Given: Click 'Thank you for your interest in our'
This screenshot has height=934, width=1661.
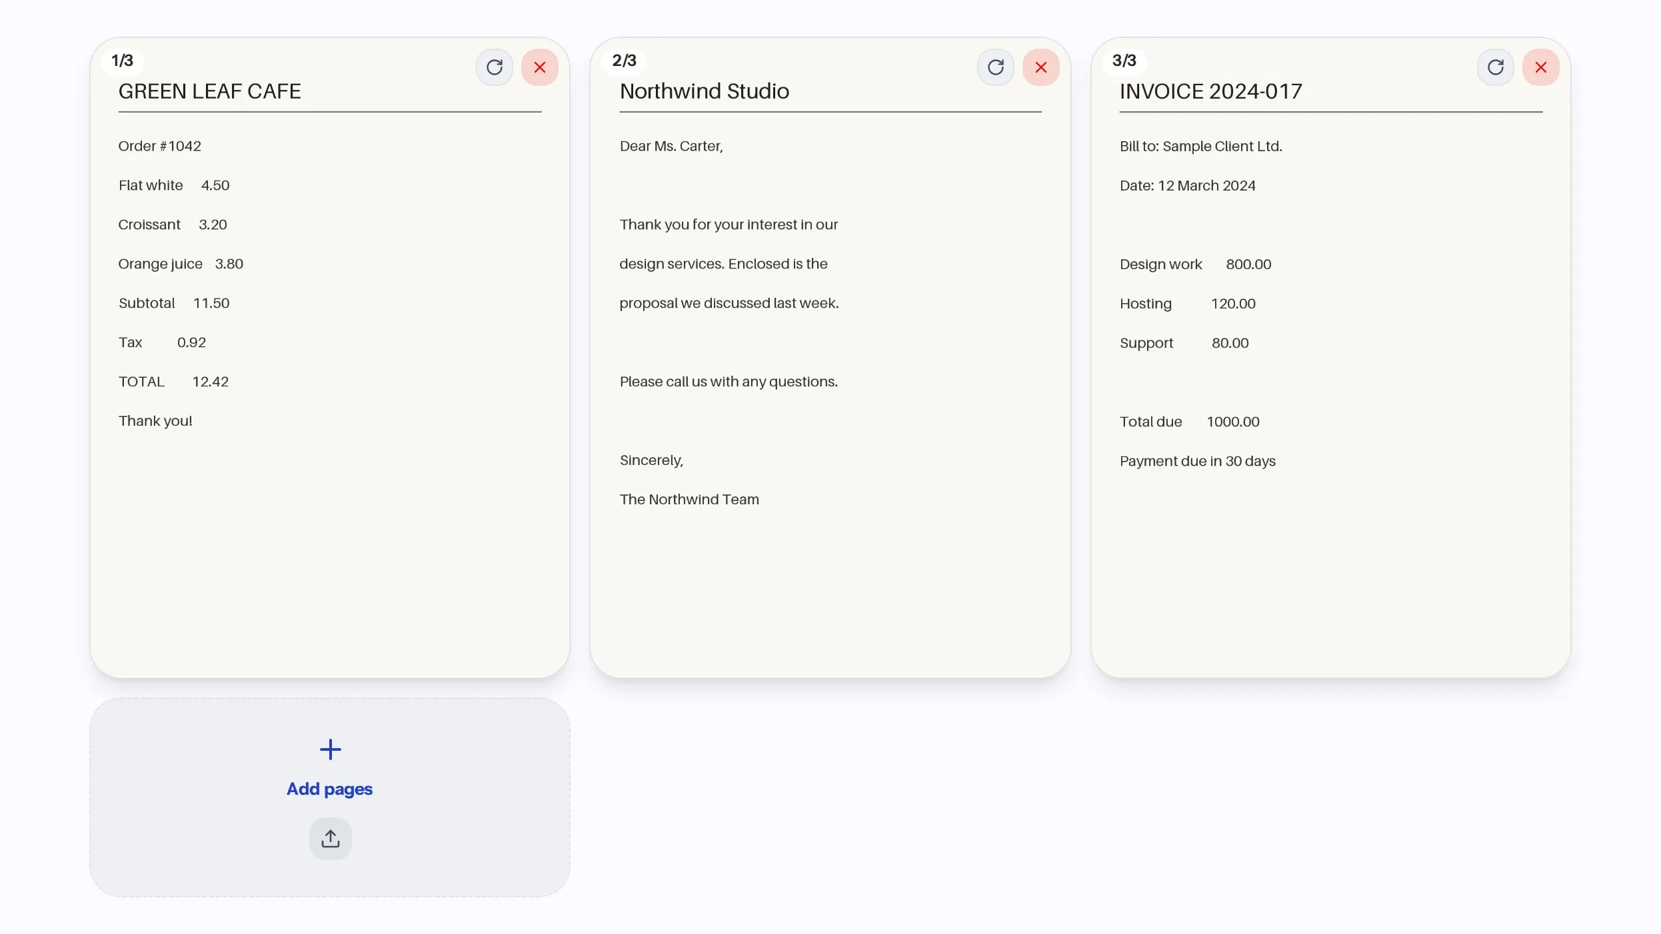Looking at the screenshot, I should pyautogui.click(x=728, y=225).
